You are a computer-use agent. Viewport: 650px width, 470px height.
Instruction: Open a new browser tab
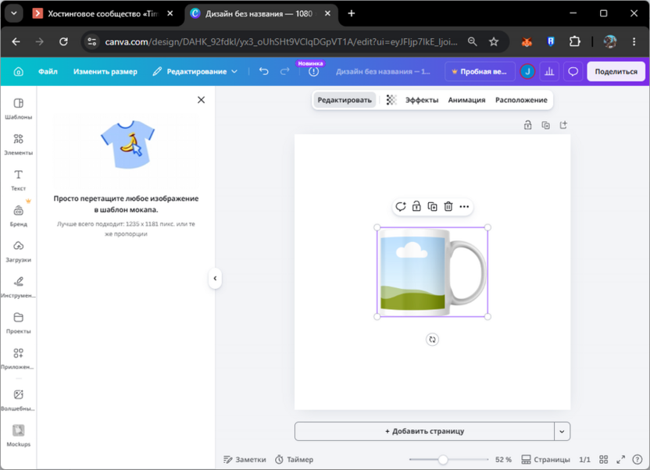(x=351, y=13)
